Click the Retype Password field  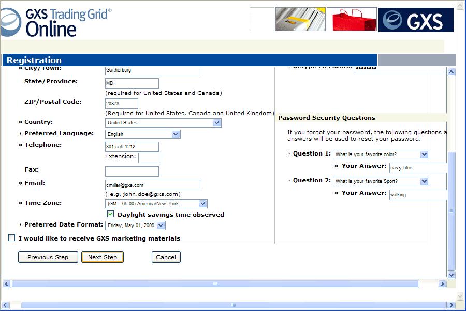click(401, 69)
